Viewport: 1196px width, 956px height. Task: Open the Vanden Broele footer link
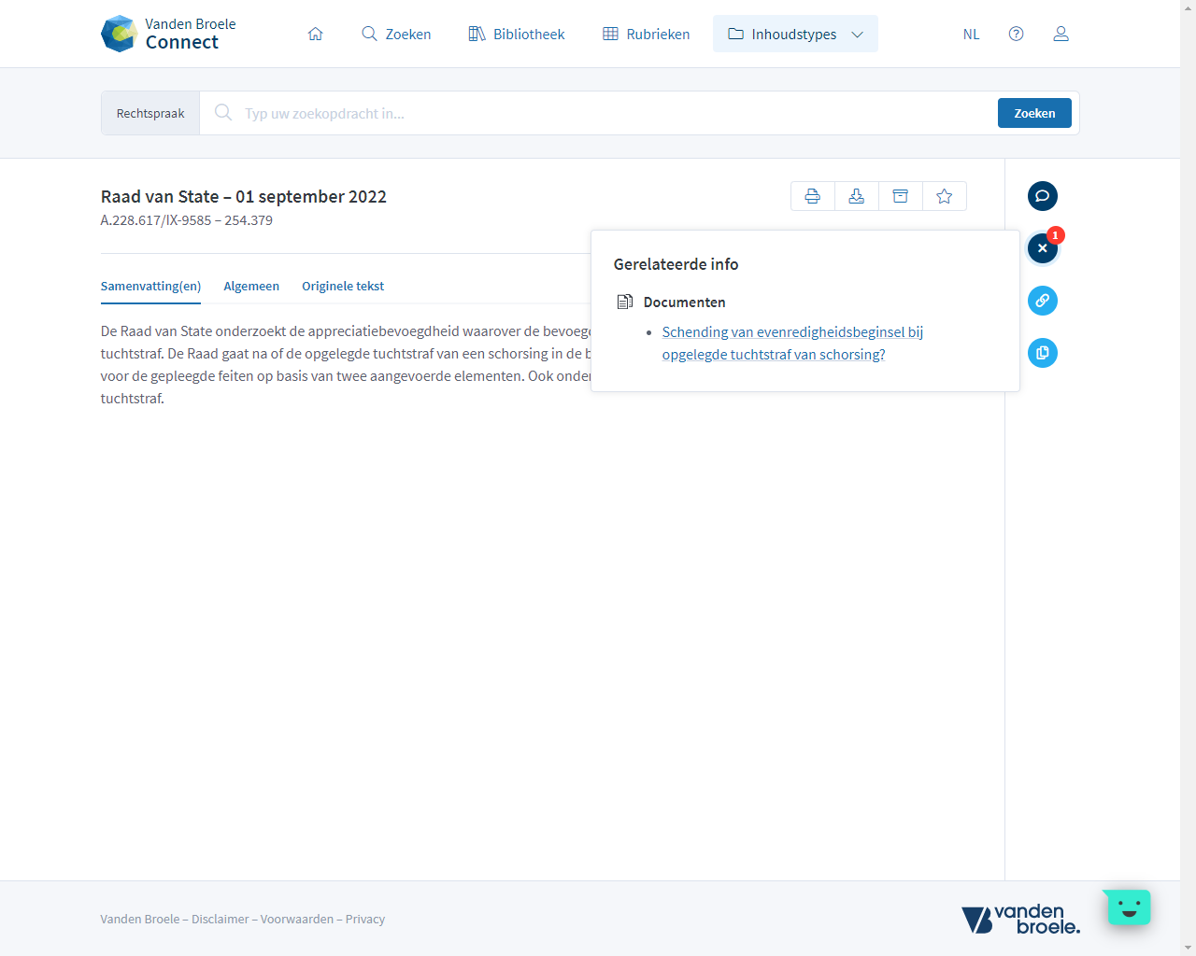pos(140,919)
